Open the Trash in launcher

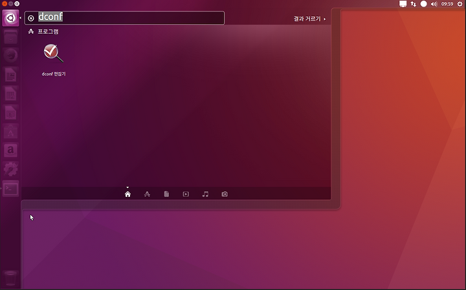tap(10, 278)
